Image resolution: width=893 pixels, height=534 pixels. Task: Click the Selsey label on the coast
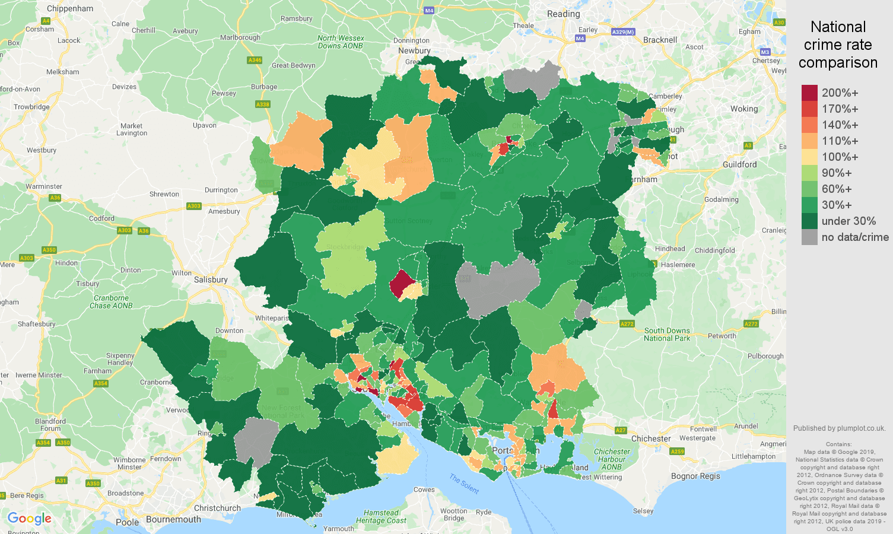pyautogui.click(x=643, y=511)
